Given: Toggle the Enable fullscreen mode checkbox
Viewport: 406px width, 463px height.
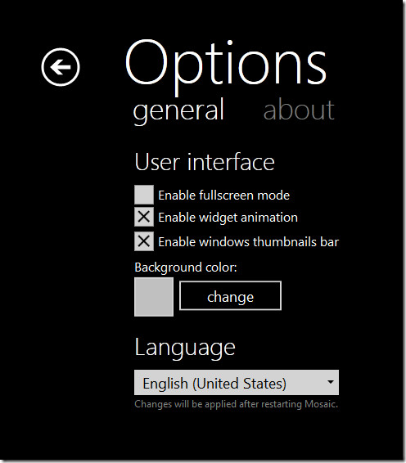Looking at the screenshot, I should point(144,195).
